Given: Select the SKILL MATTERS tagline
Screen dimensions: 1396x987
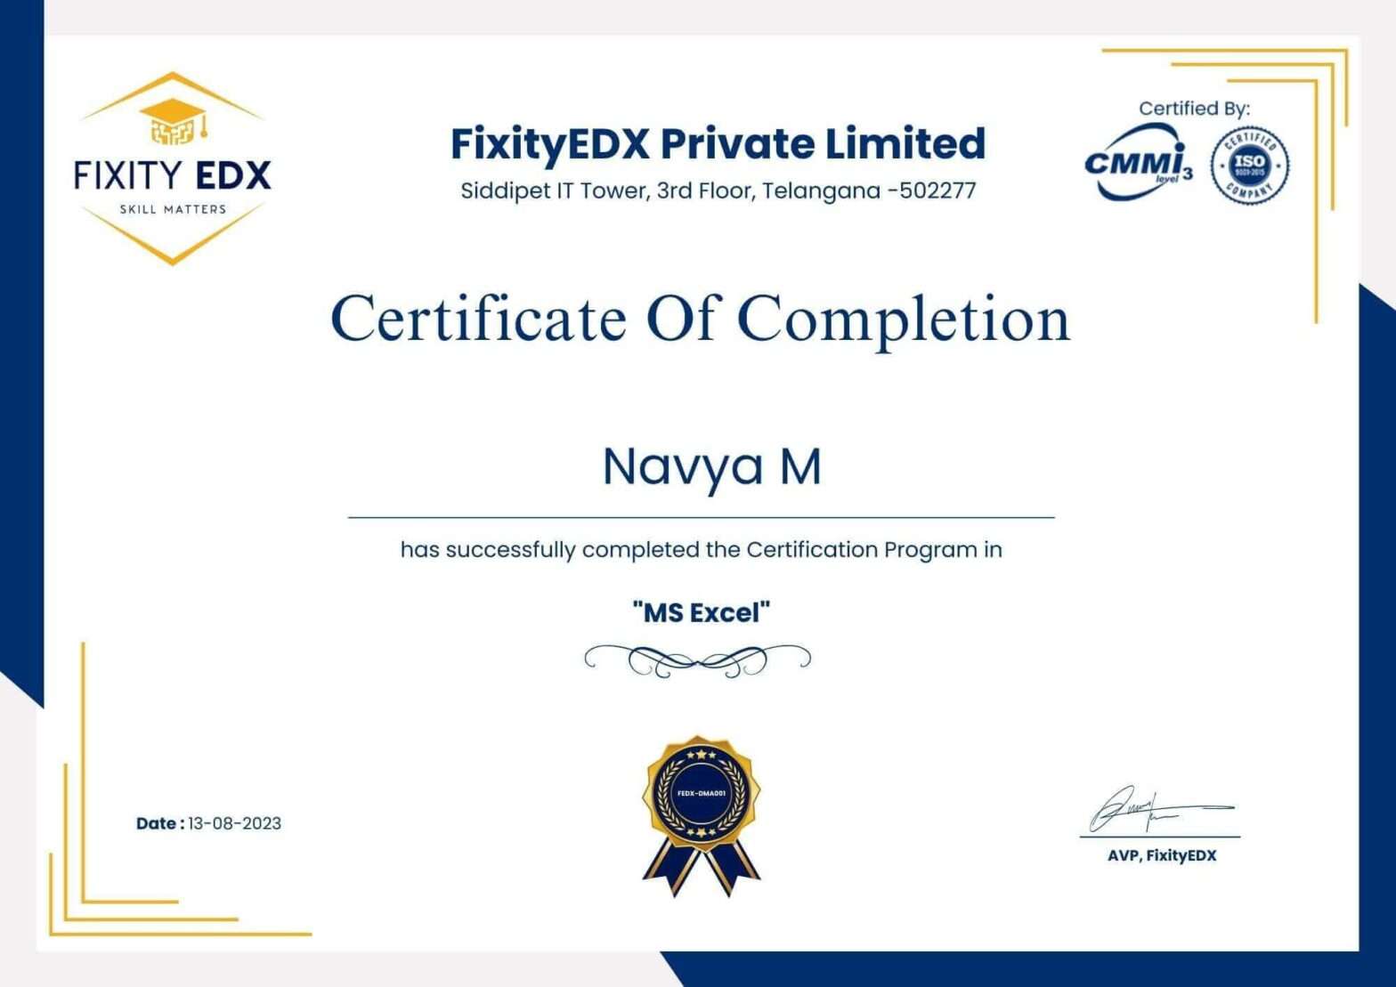Looking at the screenshot, I should [x=173, y=210].
